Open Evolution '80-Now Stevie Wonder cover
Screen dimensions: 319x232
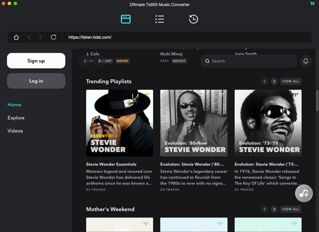pos(194,123)
